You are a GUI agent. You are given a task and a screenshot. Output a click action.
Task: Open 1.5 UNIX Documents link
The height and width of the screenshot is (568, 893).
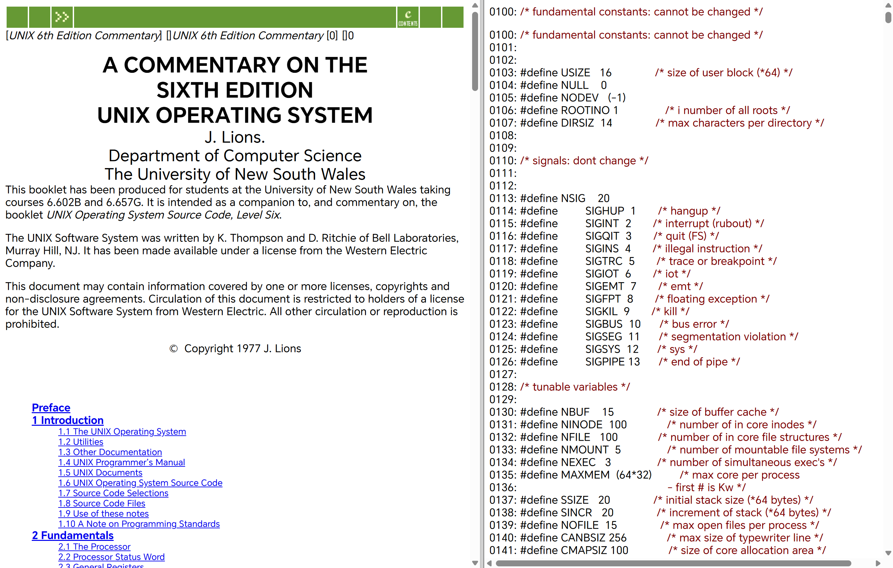click(100, 473)
